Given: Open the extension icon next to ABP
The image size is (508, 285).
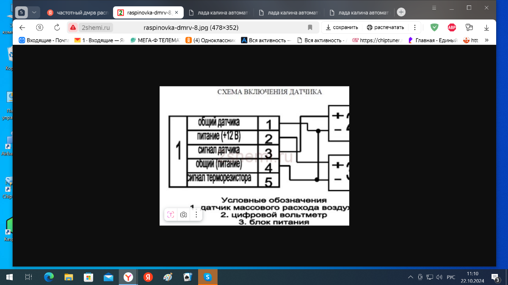Looking at the screenshot, I should pos(469,27).
